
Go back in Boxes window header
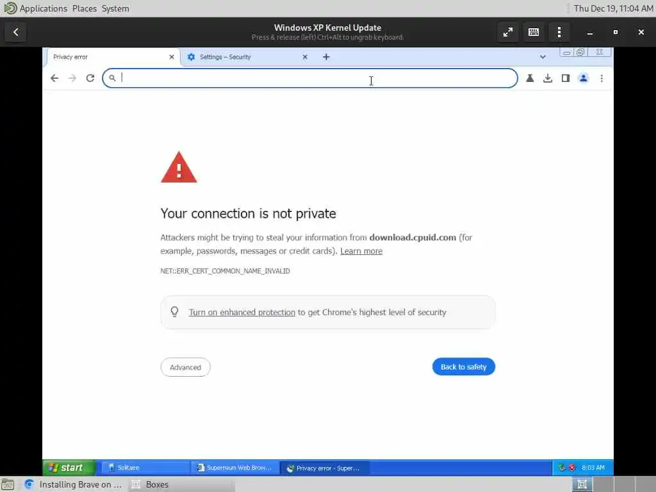pyautogui.click(x=16, y=32)
